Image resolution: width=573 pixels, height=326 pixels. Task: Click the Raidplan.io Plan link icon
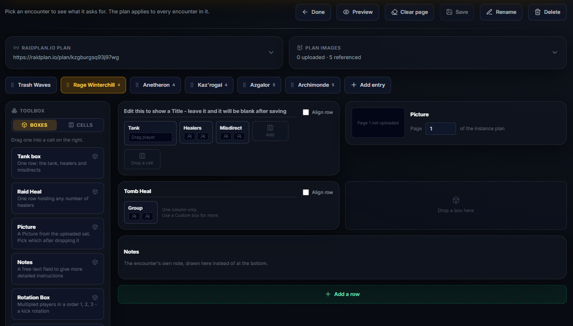coord(16,48)
